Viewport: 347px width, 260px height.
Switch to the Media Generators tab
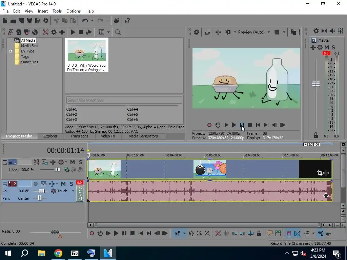143,136
